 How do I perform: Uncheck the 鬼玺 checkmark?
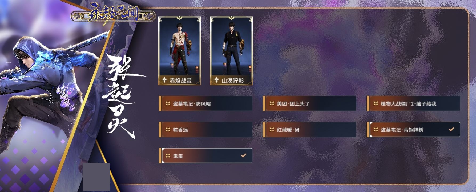tap(244, 155)
